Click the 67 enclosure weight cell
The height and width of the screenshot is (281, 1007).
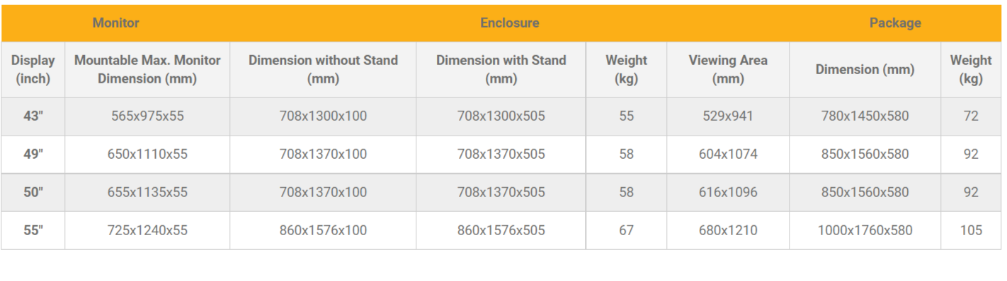click(x=626, y=230)
